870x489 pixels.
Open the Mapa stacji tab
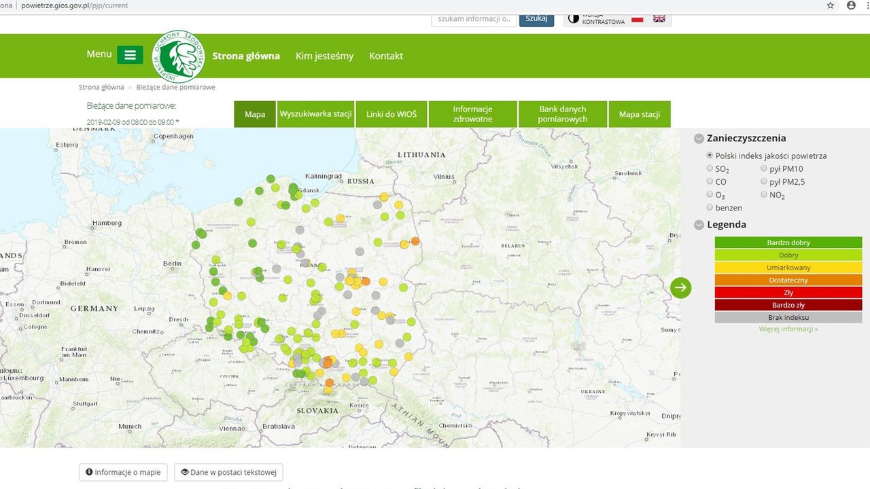point(640,114)
